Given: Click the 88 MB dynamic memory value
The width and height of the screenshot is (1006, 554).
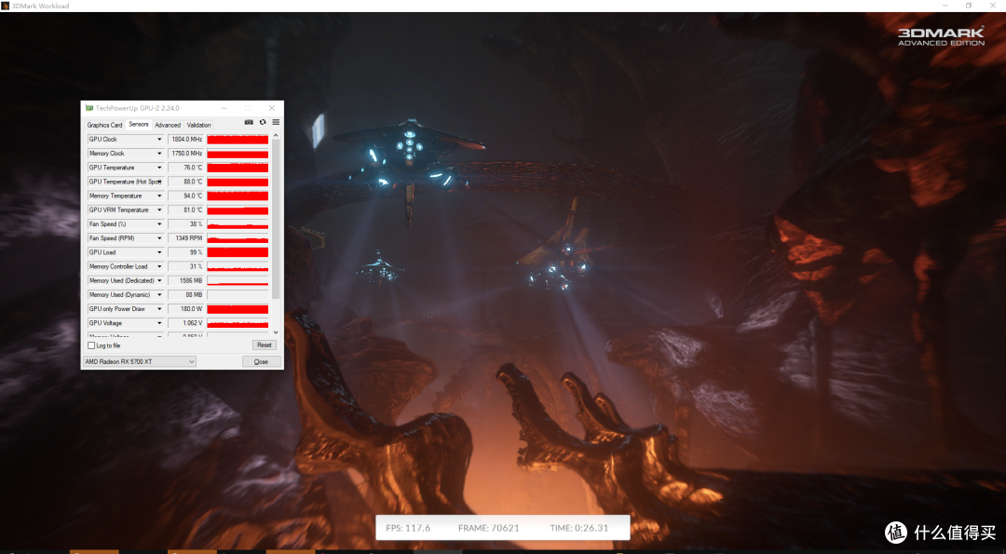Looking at the screenshot, I should 185,294.
